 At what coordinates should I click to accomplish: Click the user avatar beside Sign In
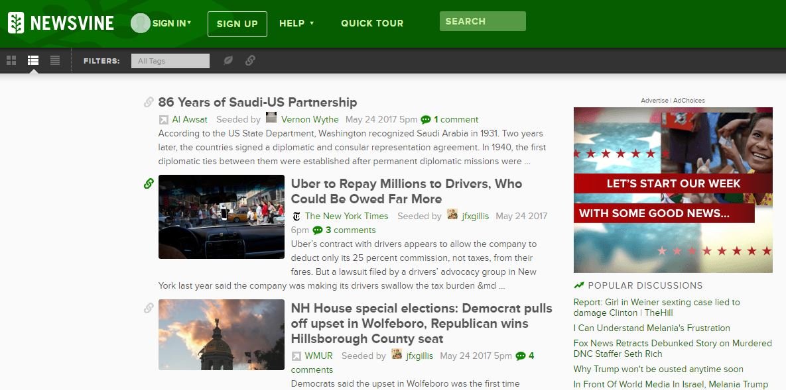(141, 23)
